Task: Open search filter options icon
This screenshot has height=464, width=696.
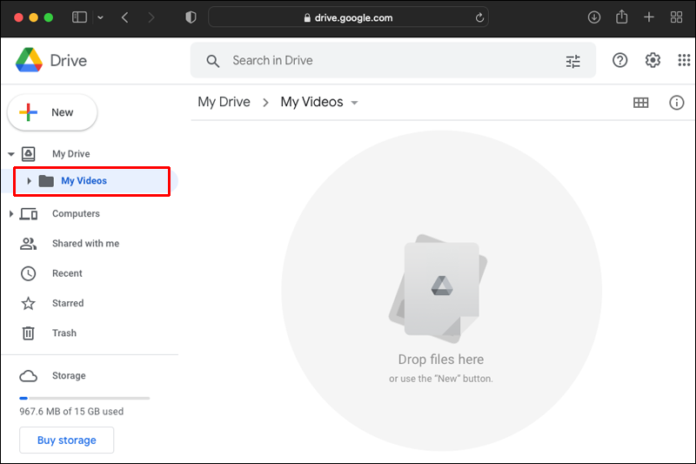Action: point(573,61)
